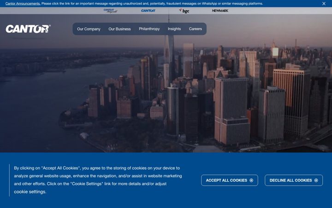Click the blue Cantor logo in the brand strip
Viewport: 332px width, 208px height.
[148, 11]
